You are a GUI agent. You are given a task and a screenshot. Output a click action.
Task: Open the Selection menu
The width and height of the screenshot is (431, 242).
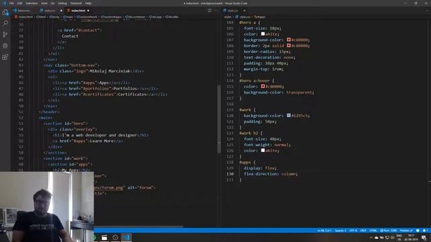[32, 3]
